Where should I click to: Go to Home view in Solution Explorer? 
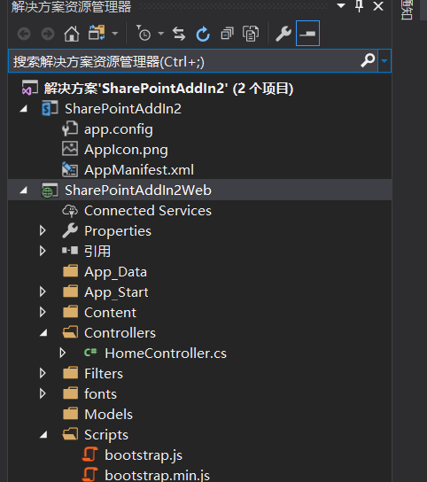[72, 34]
